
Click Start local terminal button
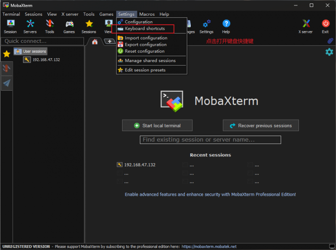click(x=157, y=125)
